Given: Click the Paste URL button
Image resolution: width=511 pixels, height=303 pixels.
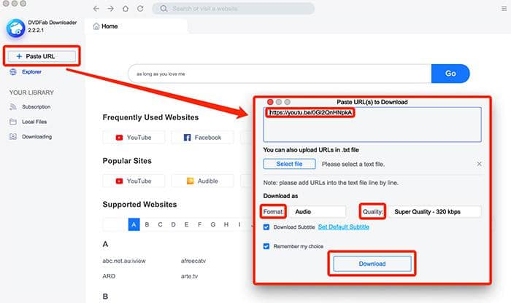Looking at the screenshot, I should [x=42, y=56].
